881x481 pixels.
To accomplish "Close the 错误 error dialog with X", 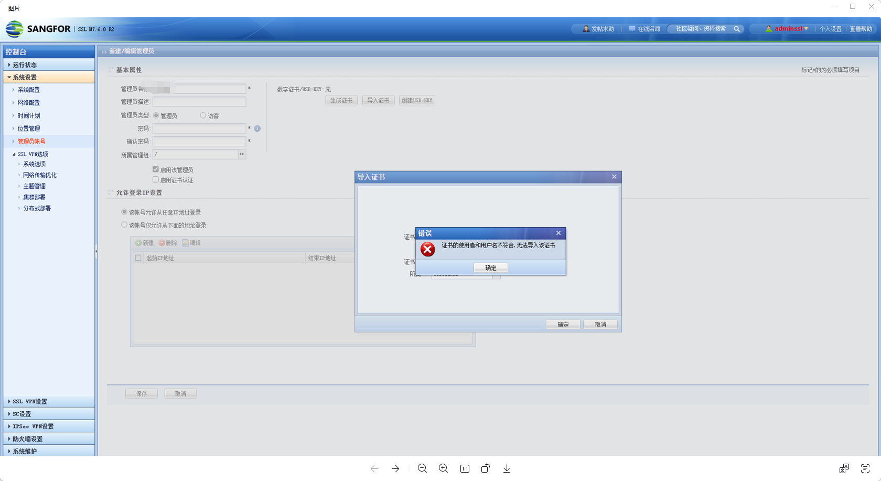I will [558, 233].
